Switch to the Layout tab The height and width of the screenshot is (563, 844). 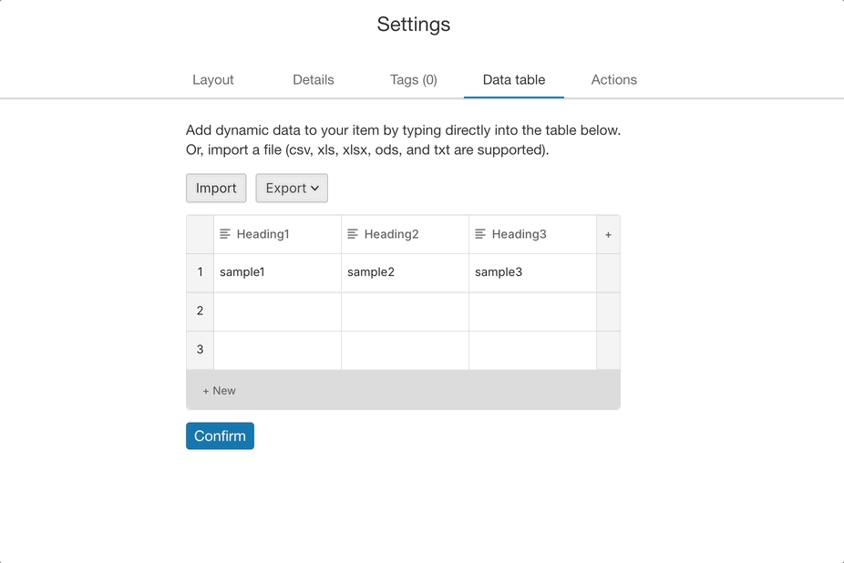pos(213,80)
